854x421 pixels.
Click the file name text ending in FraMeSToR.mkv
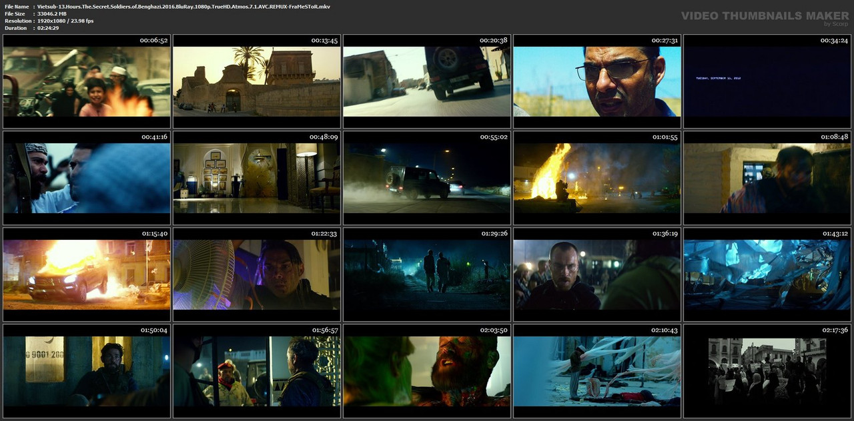[183, 6]
